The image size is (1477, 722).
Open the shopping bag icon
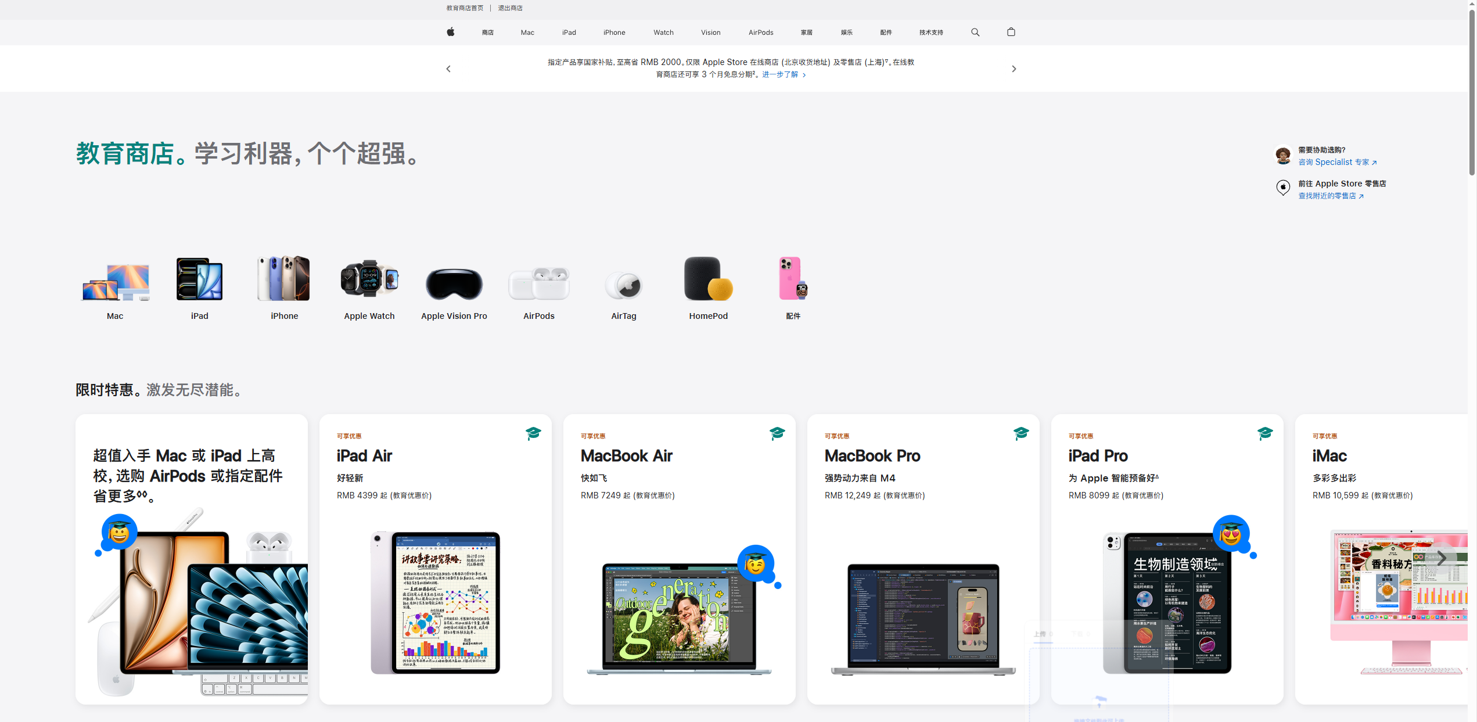click(1011, 32)
